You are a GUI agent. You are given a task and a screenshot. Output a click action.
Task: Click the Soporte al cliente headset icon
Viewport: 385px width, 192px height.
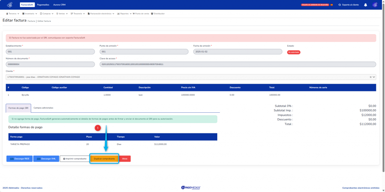coord(340,5)
